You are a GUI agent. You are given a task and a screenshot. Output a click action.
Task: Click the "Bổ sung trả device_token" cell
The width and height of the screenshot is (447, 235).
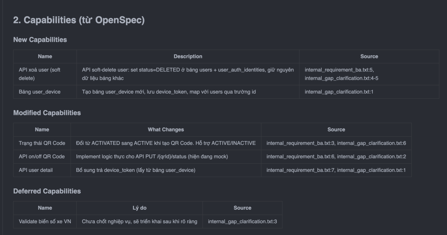(x=136, y=170)
